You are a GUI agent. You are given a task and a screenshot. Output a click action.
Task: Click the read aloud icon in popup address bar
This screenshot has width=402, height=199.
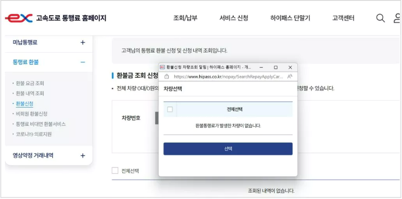click(x=290, y=76)
